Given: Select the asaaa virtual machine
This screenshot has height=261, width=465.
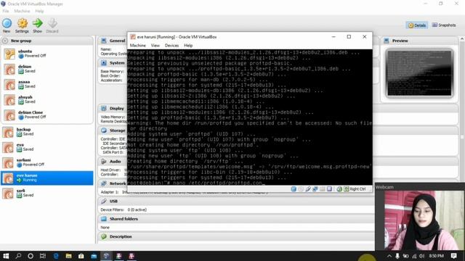Looking at the screenshot, I should click(47, 85).
